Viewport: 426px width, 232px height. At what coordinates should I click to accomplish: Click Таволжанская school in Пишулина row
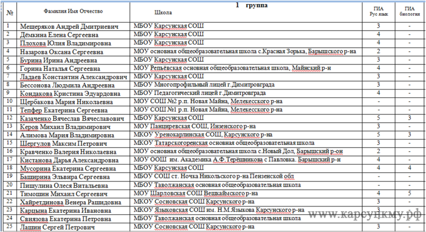click(x=217, y=185)
